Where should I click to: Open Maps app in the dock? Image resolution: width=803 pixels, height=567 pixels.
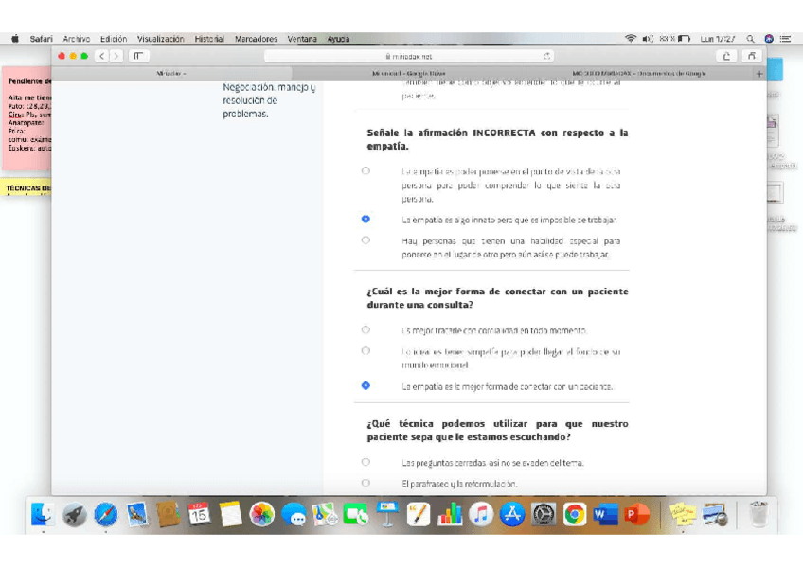point(325,514)
